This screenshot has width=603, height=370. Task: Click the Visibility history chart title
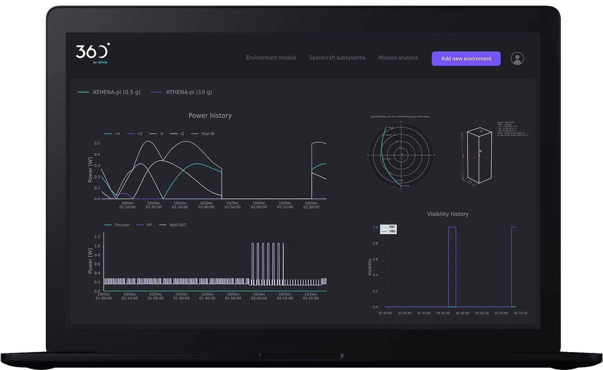447,214
